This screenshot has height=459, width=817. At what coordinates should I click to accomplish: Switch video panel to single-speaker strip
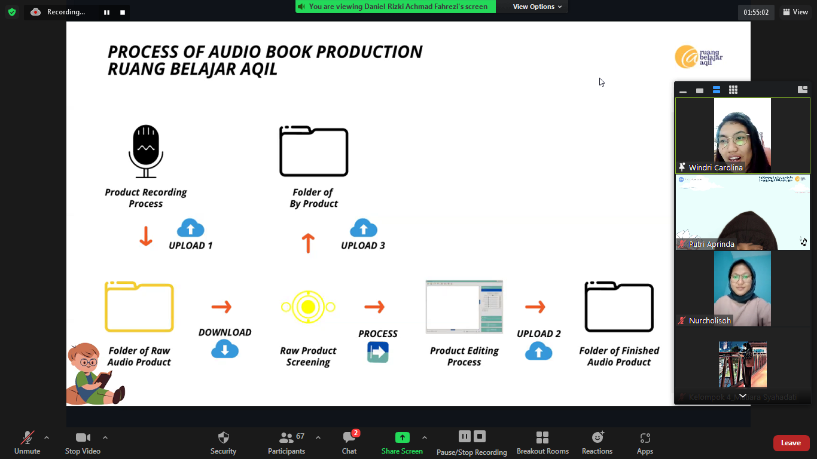click(x=700, y=90)
